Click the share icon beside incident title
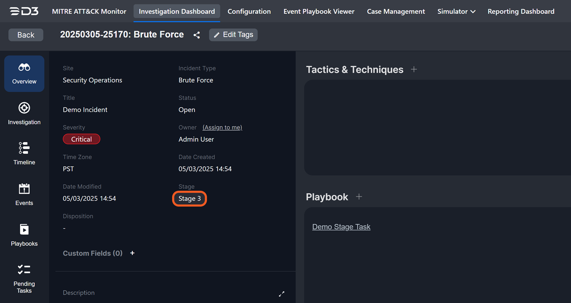The width and height of the screenshot is (571, 303). click(197, 35)
